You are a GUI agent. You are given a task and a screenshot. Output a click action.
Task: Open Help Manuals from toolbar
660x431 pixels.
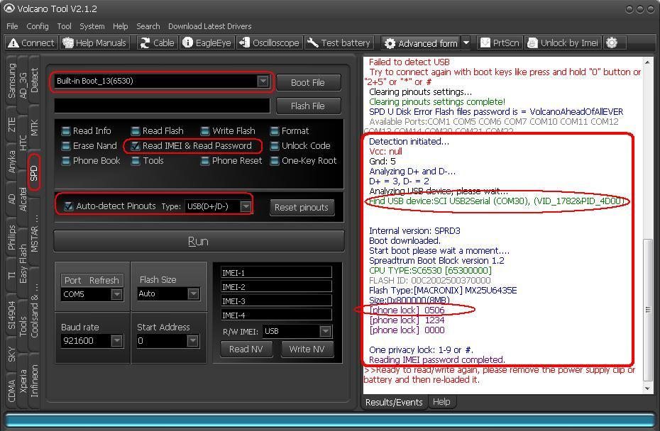coord(94,43)
